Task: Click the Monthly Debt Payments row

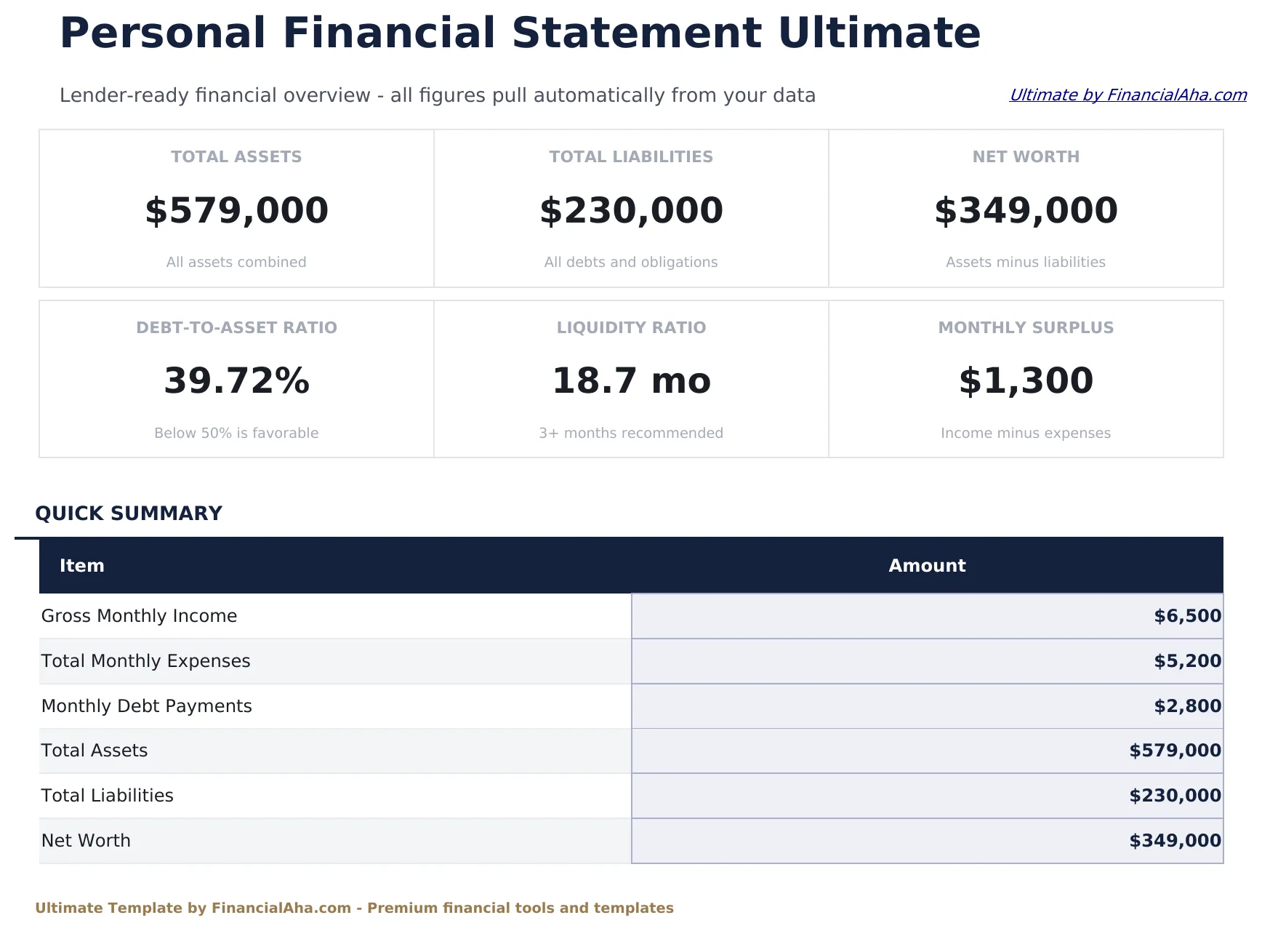Action: [x=147, y=706]
